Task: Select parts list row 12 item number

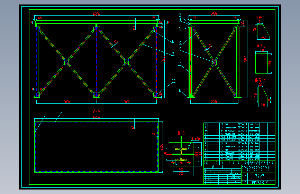Action: (206, 124)
